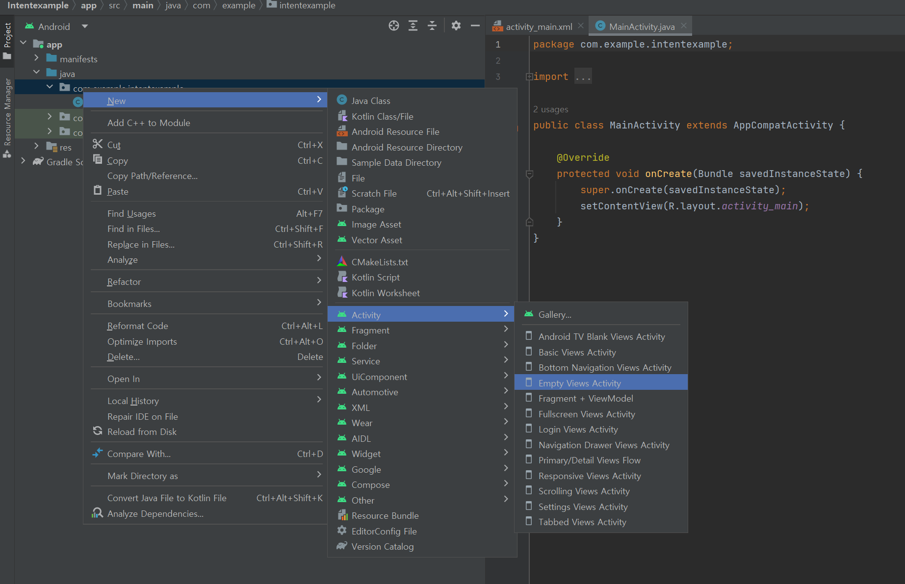Click the Collapse All toolbar icon
905x584 pixels.
click(432, 26)
